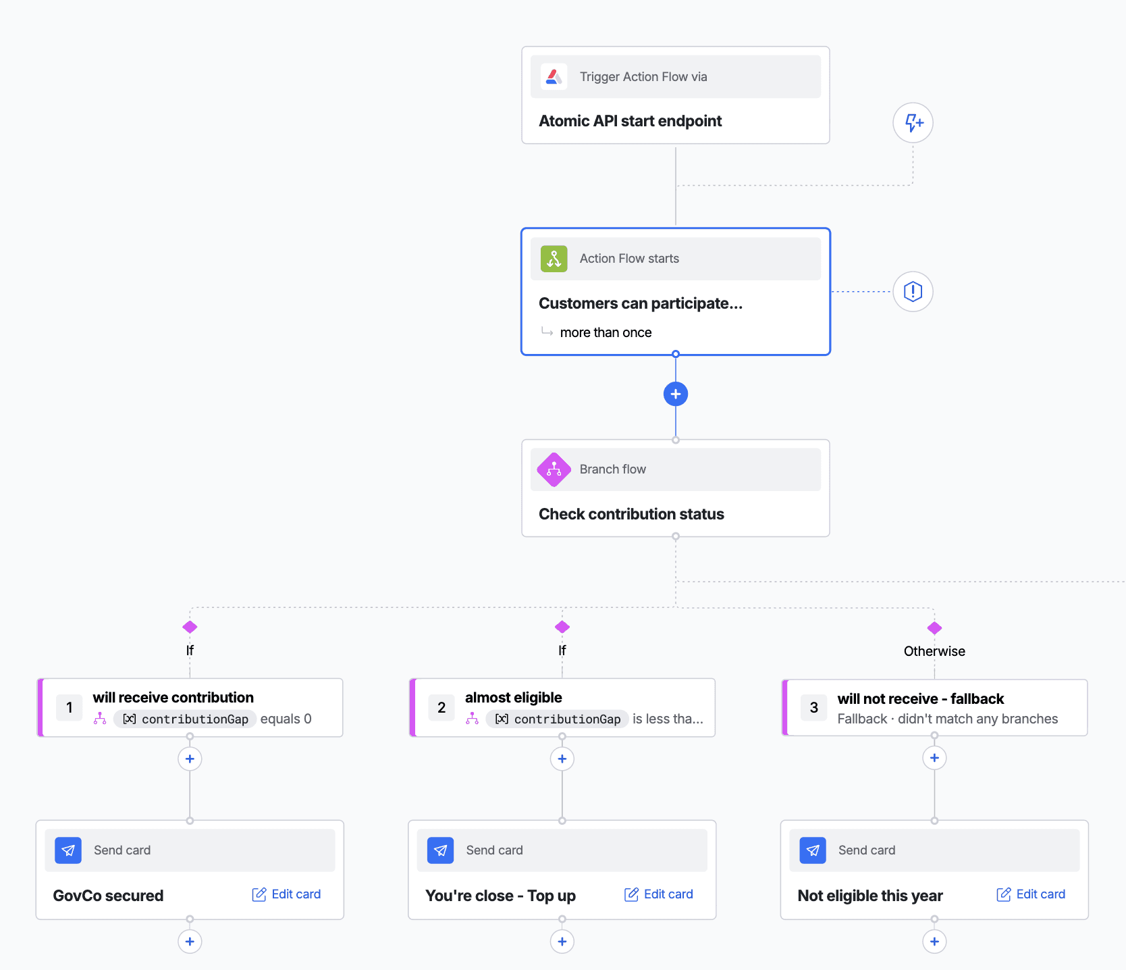The height and width of the screenshot is (970, 1126).
Task: Add step with the blue plus button
Action: (676, 394)
